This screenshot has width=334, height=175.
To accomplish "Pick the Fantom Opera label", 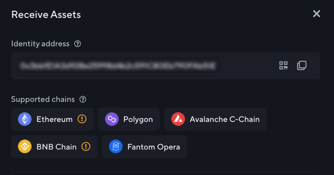I will click(154, 147).
